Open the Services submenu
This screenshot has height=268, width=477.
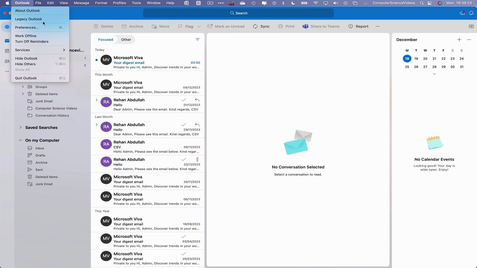(40, 50)
